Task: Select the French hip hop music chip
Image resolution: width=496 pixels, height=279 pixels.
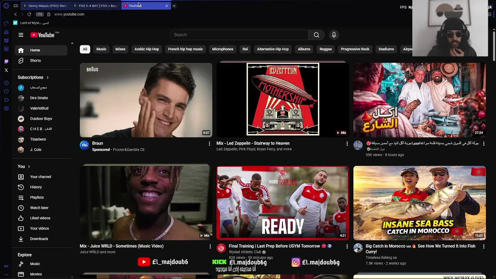Action: pyautogui.click(x=185, y=49)
